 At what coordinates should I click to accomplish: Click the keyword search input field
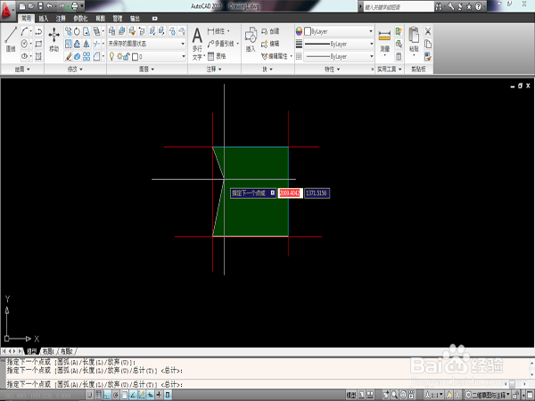click(398, 6)
